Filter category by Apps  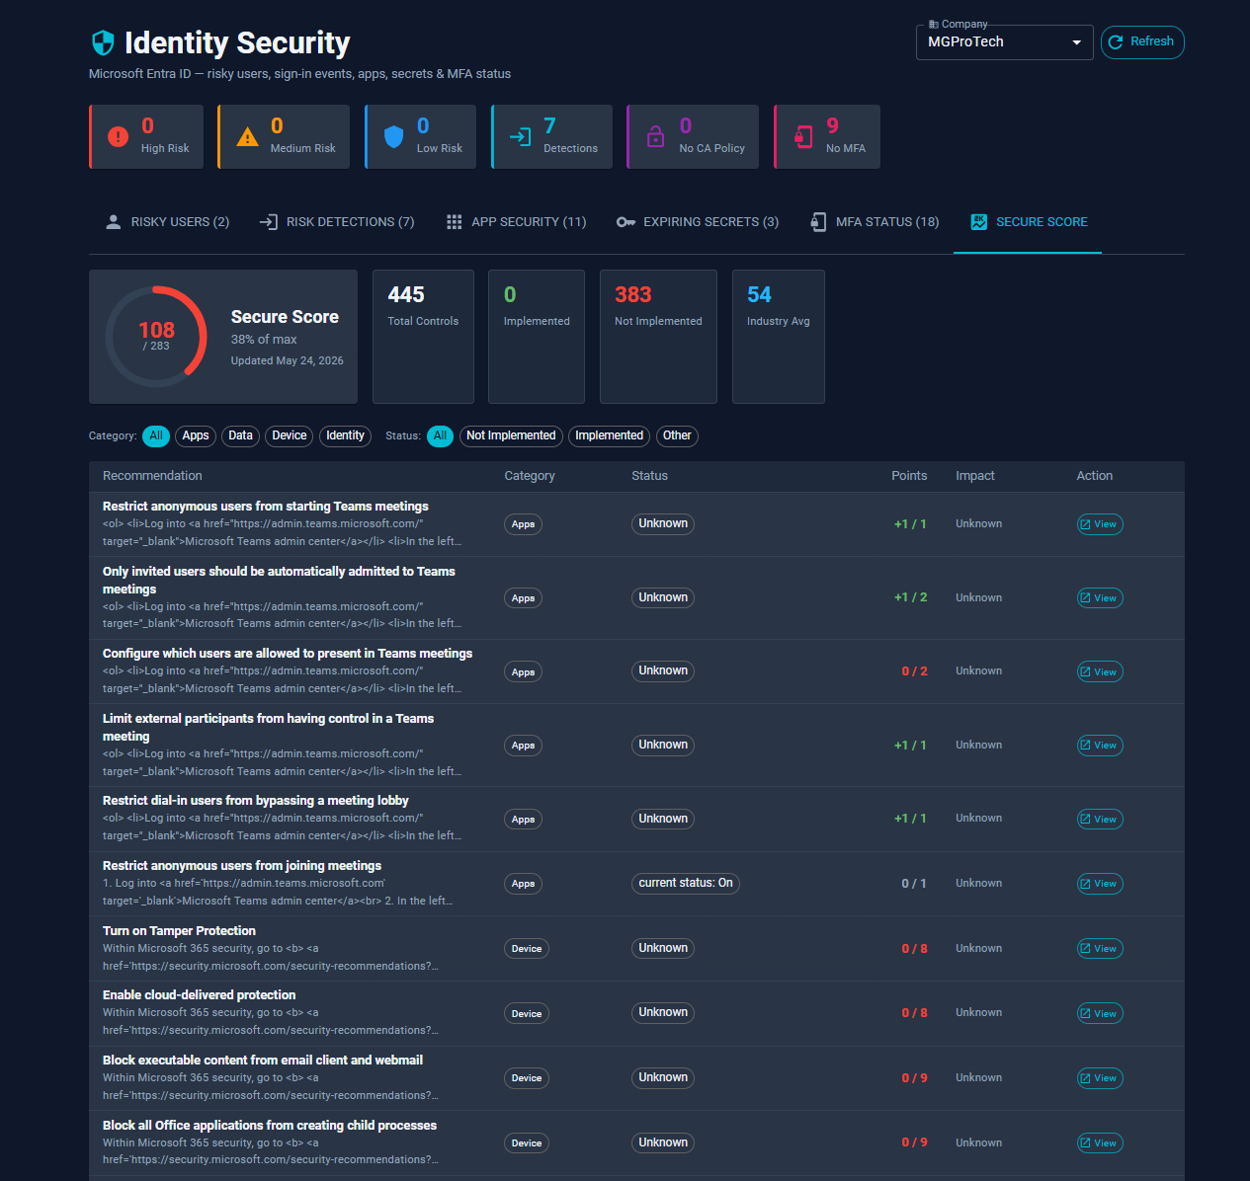pos(196,436)
